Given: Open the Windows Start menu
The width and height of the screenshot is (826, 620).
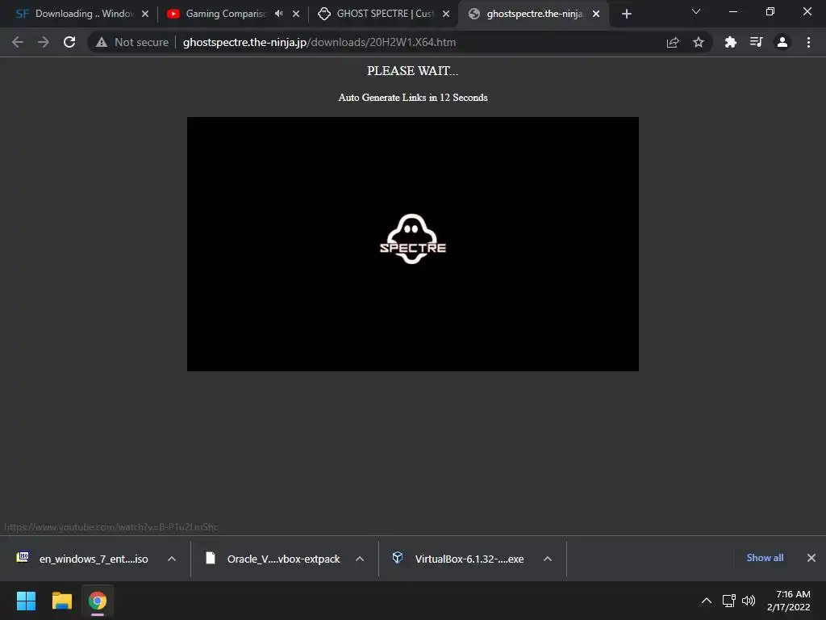Looking at the screenshot, I should (26, 601).
